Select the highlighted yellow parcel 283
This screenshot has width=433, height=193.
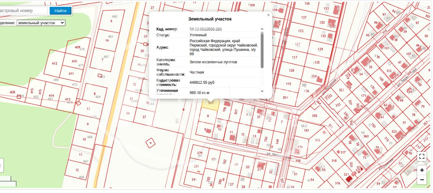point(210,103)
